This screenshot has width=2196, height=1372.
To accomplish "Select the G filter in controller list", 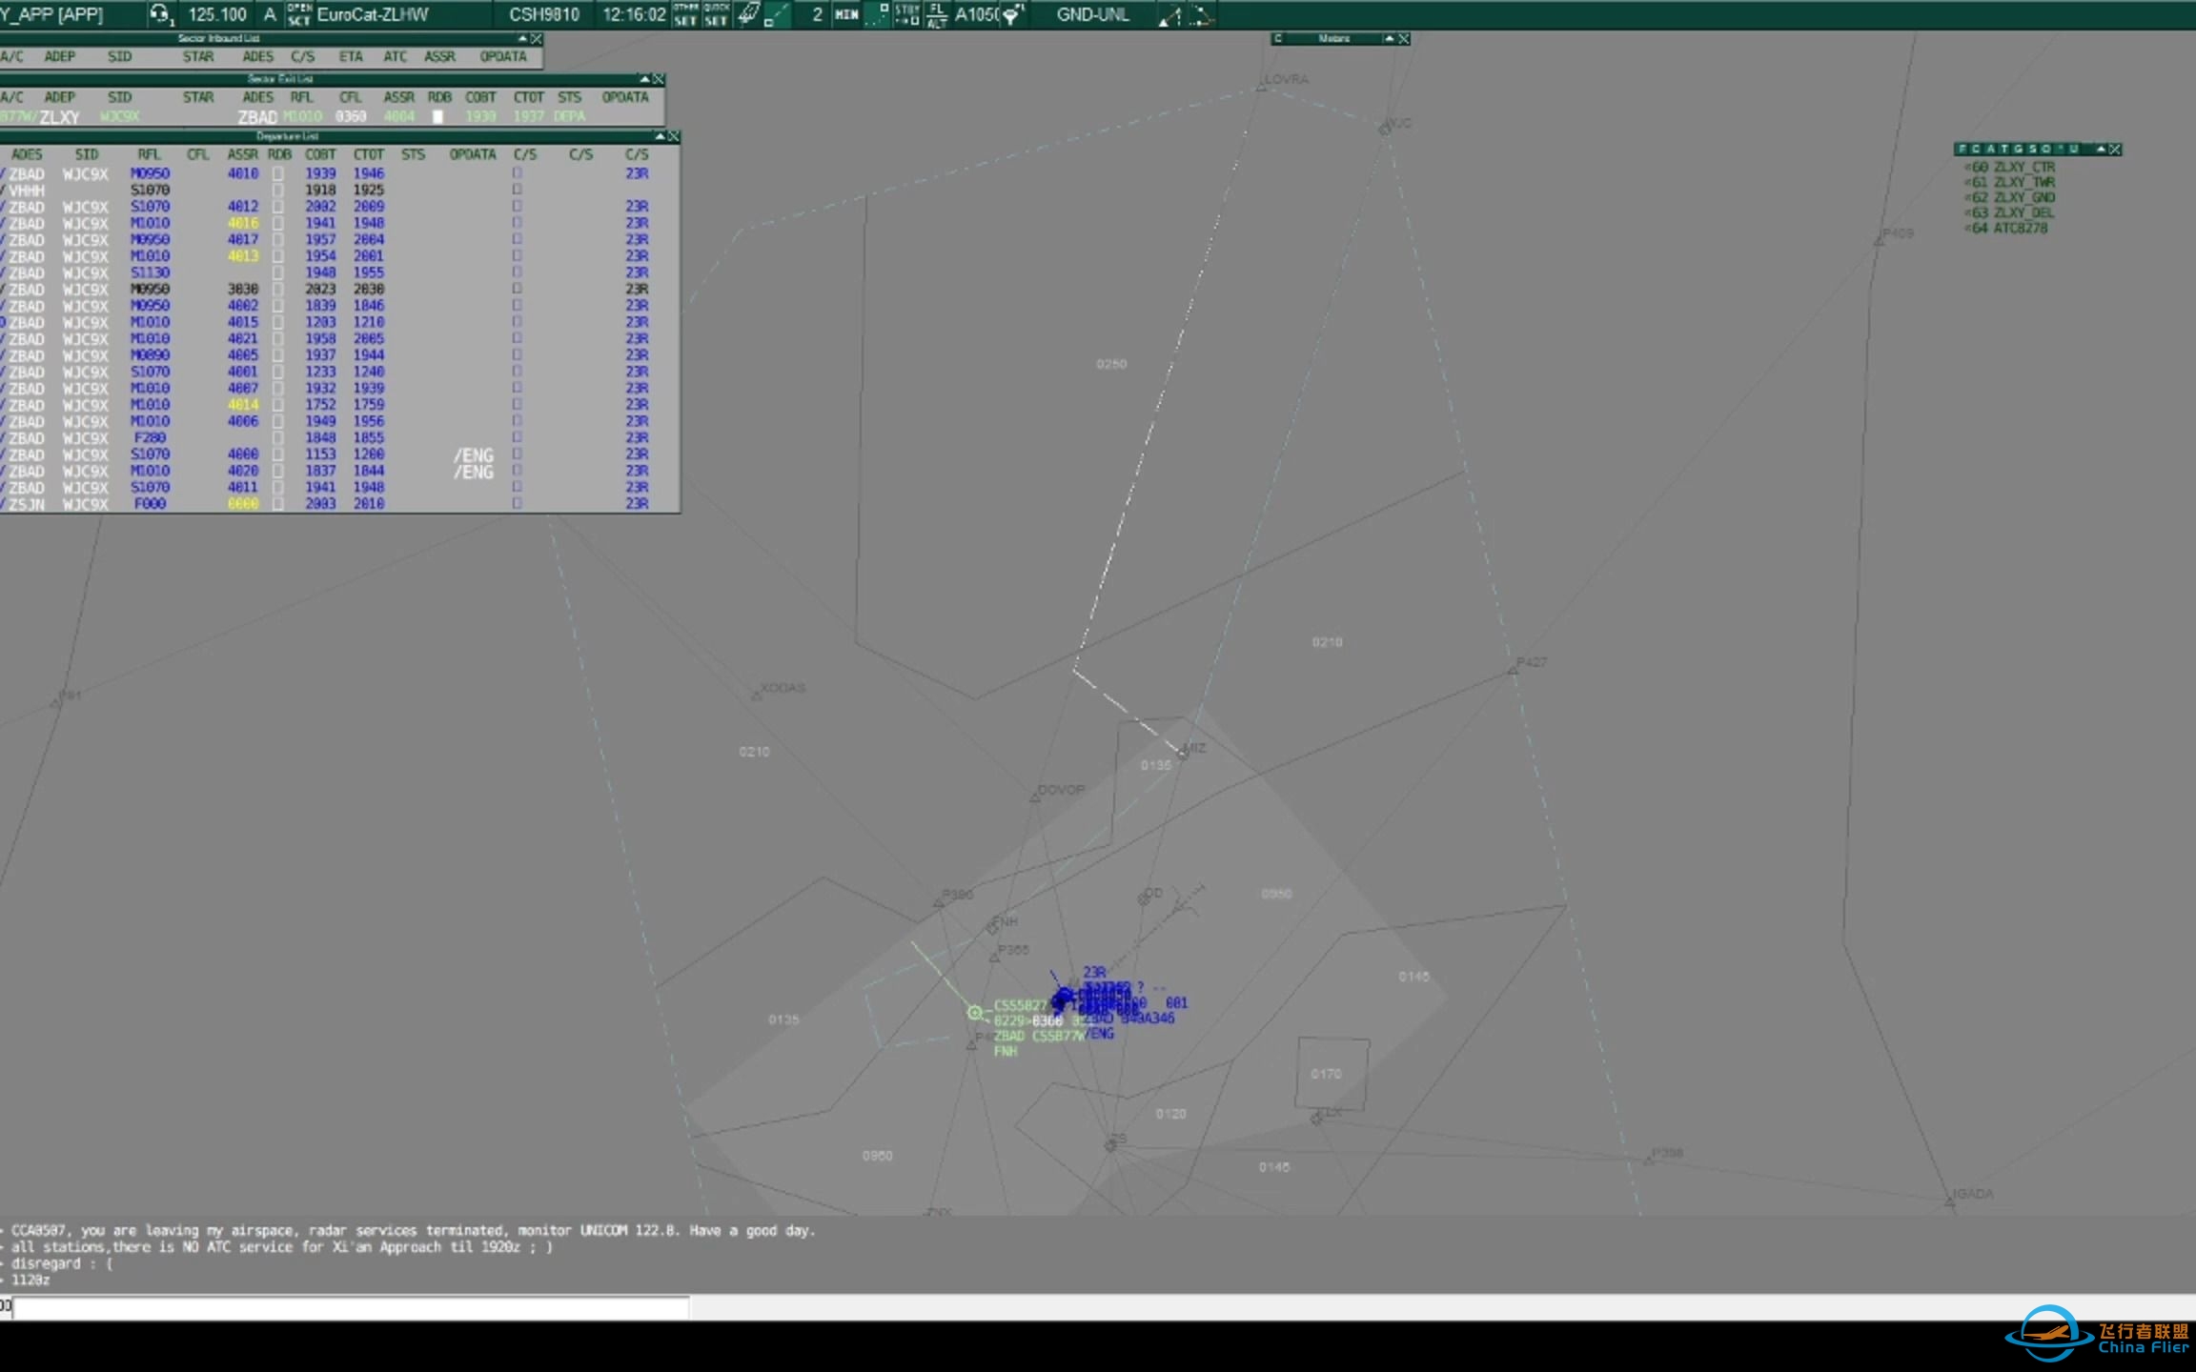I will pyautogui.click(x=2019, y=150).
